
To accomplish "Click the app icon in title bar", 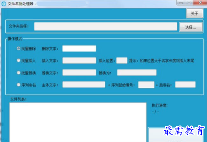I will point(4,4).
